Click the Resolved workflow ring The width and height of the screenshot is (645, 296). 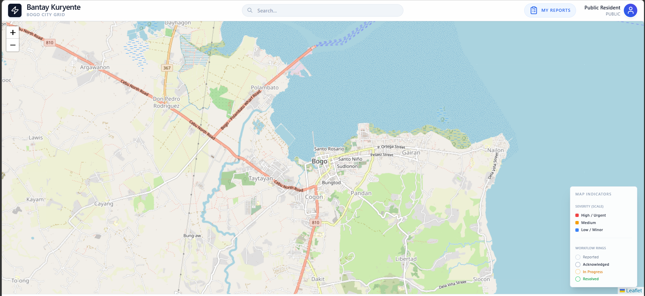(x=578, y=279)
